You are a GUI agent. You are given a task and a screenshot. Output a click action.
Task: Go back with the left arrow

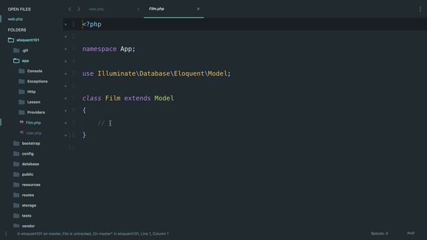click(x=69, y=9)
